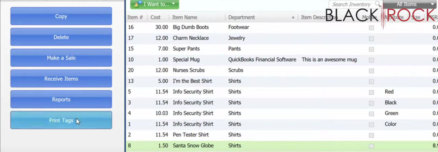Click the Scrubs department cell
Viewport: 438px width, 152px height.
(x=236, y=70)
